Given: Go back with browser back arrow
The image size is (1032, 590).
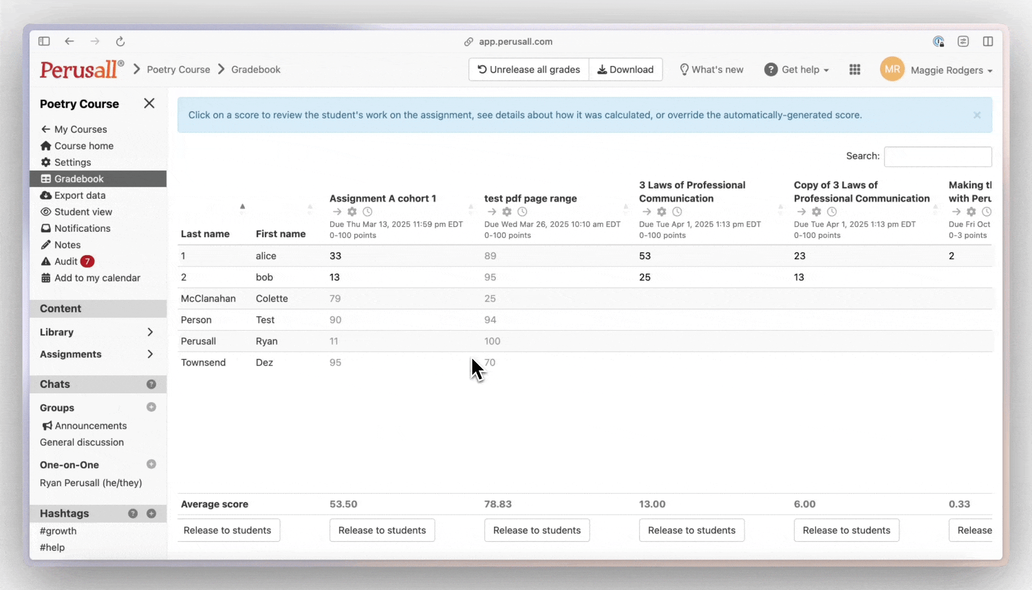Looking at the screenshot, I should (x=69, y=41).
